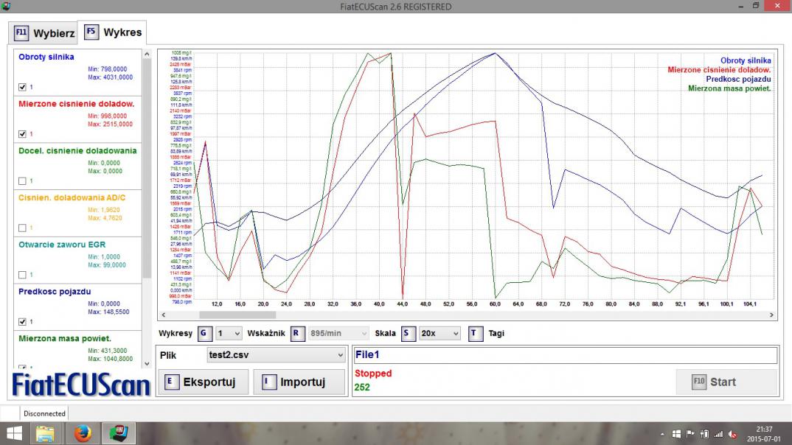Click the G key button beside Wykresy

[204, 334]
